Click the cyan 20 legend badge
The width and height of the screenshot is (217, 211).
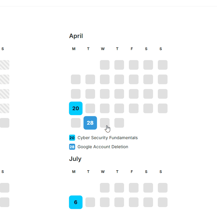(x=72, y=138)
